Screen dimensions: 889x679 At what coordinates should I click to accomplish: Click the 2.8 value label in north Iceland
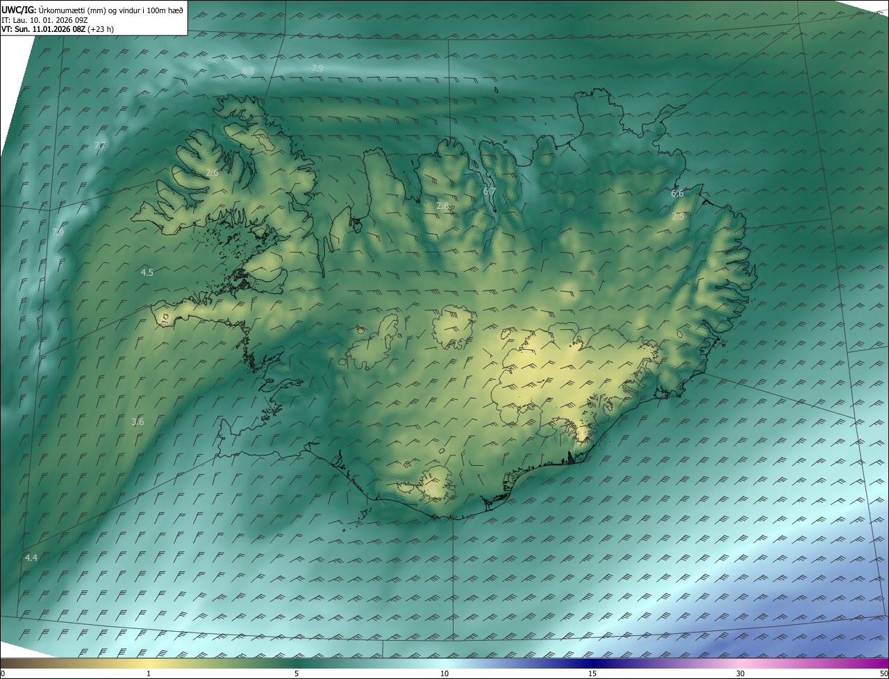point(442,206)
